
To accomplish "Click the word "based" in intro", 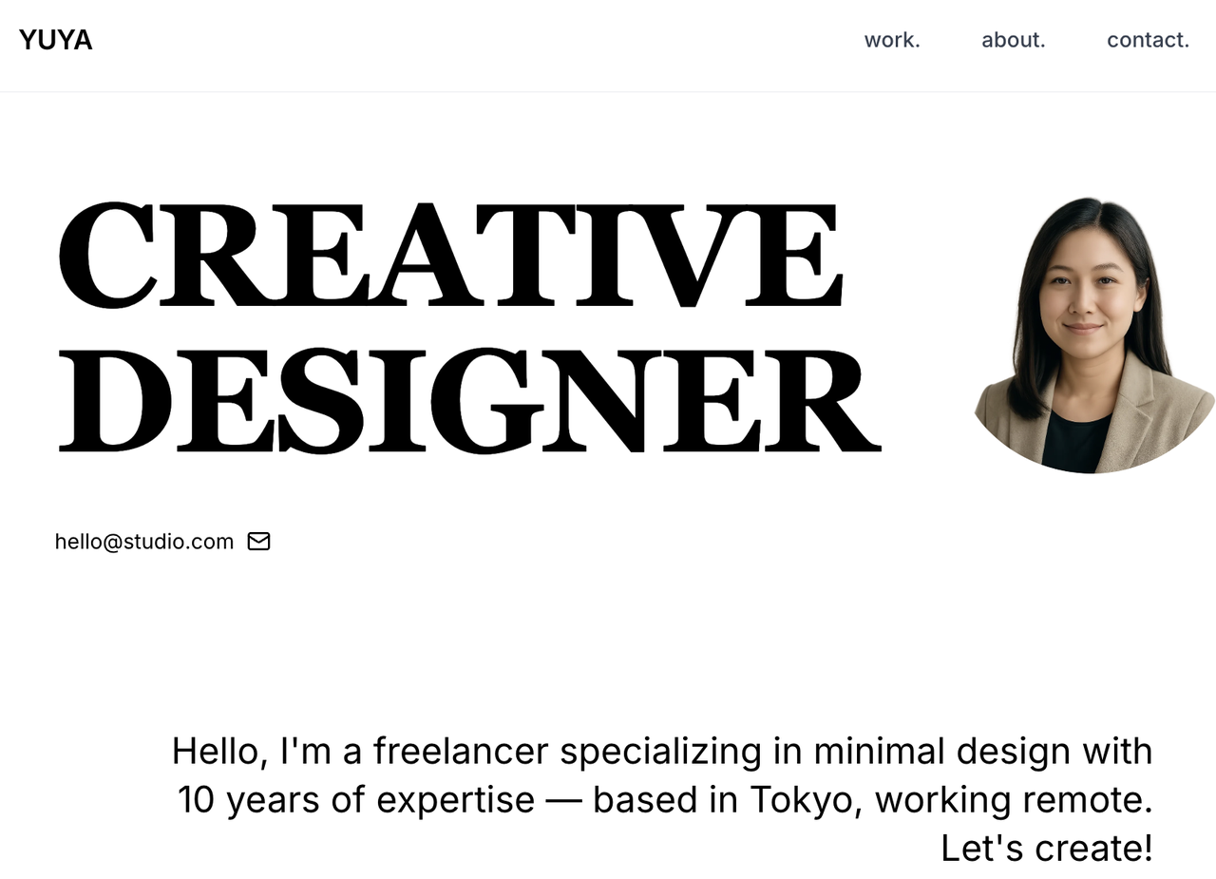I will pos(644,800).
